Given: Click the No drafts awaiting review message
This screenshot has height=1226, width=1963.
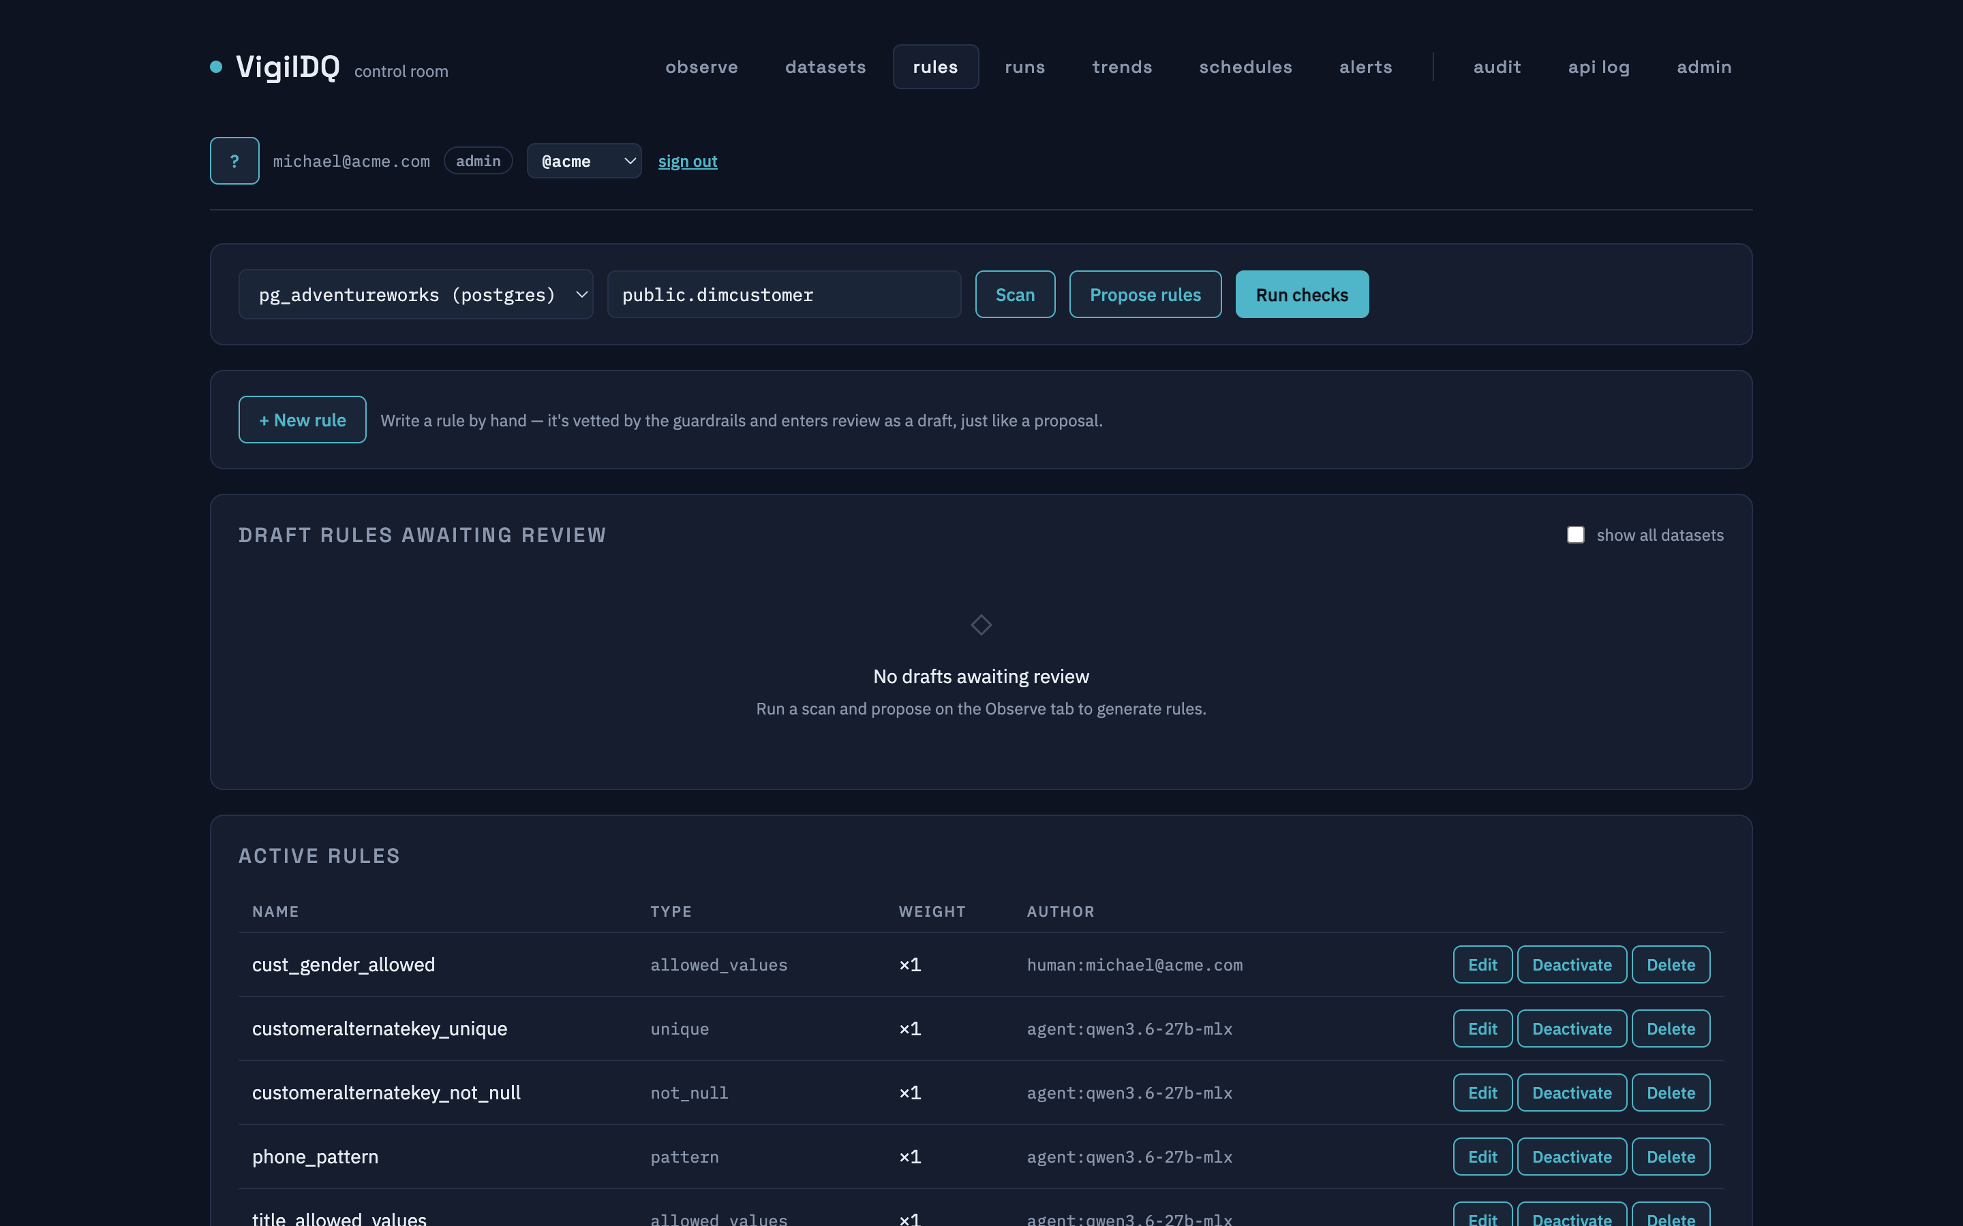Looking at the screenshot, I should point(981,676).
